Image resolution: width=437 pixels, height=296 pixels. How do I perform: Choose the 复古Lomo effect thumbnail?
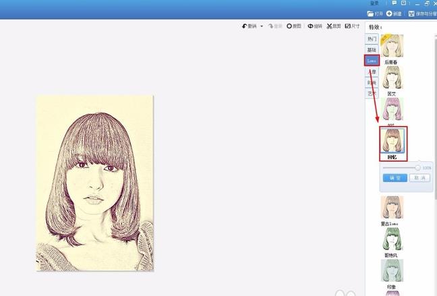point(392,208)
